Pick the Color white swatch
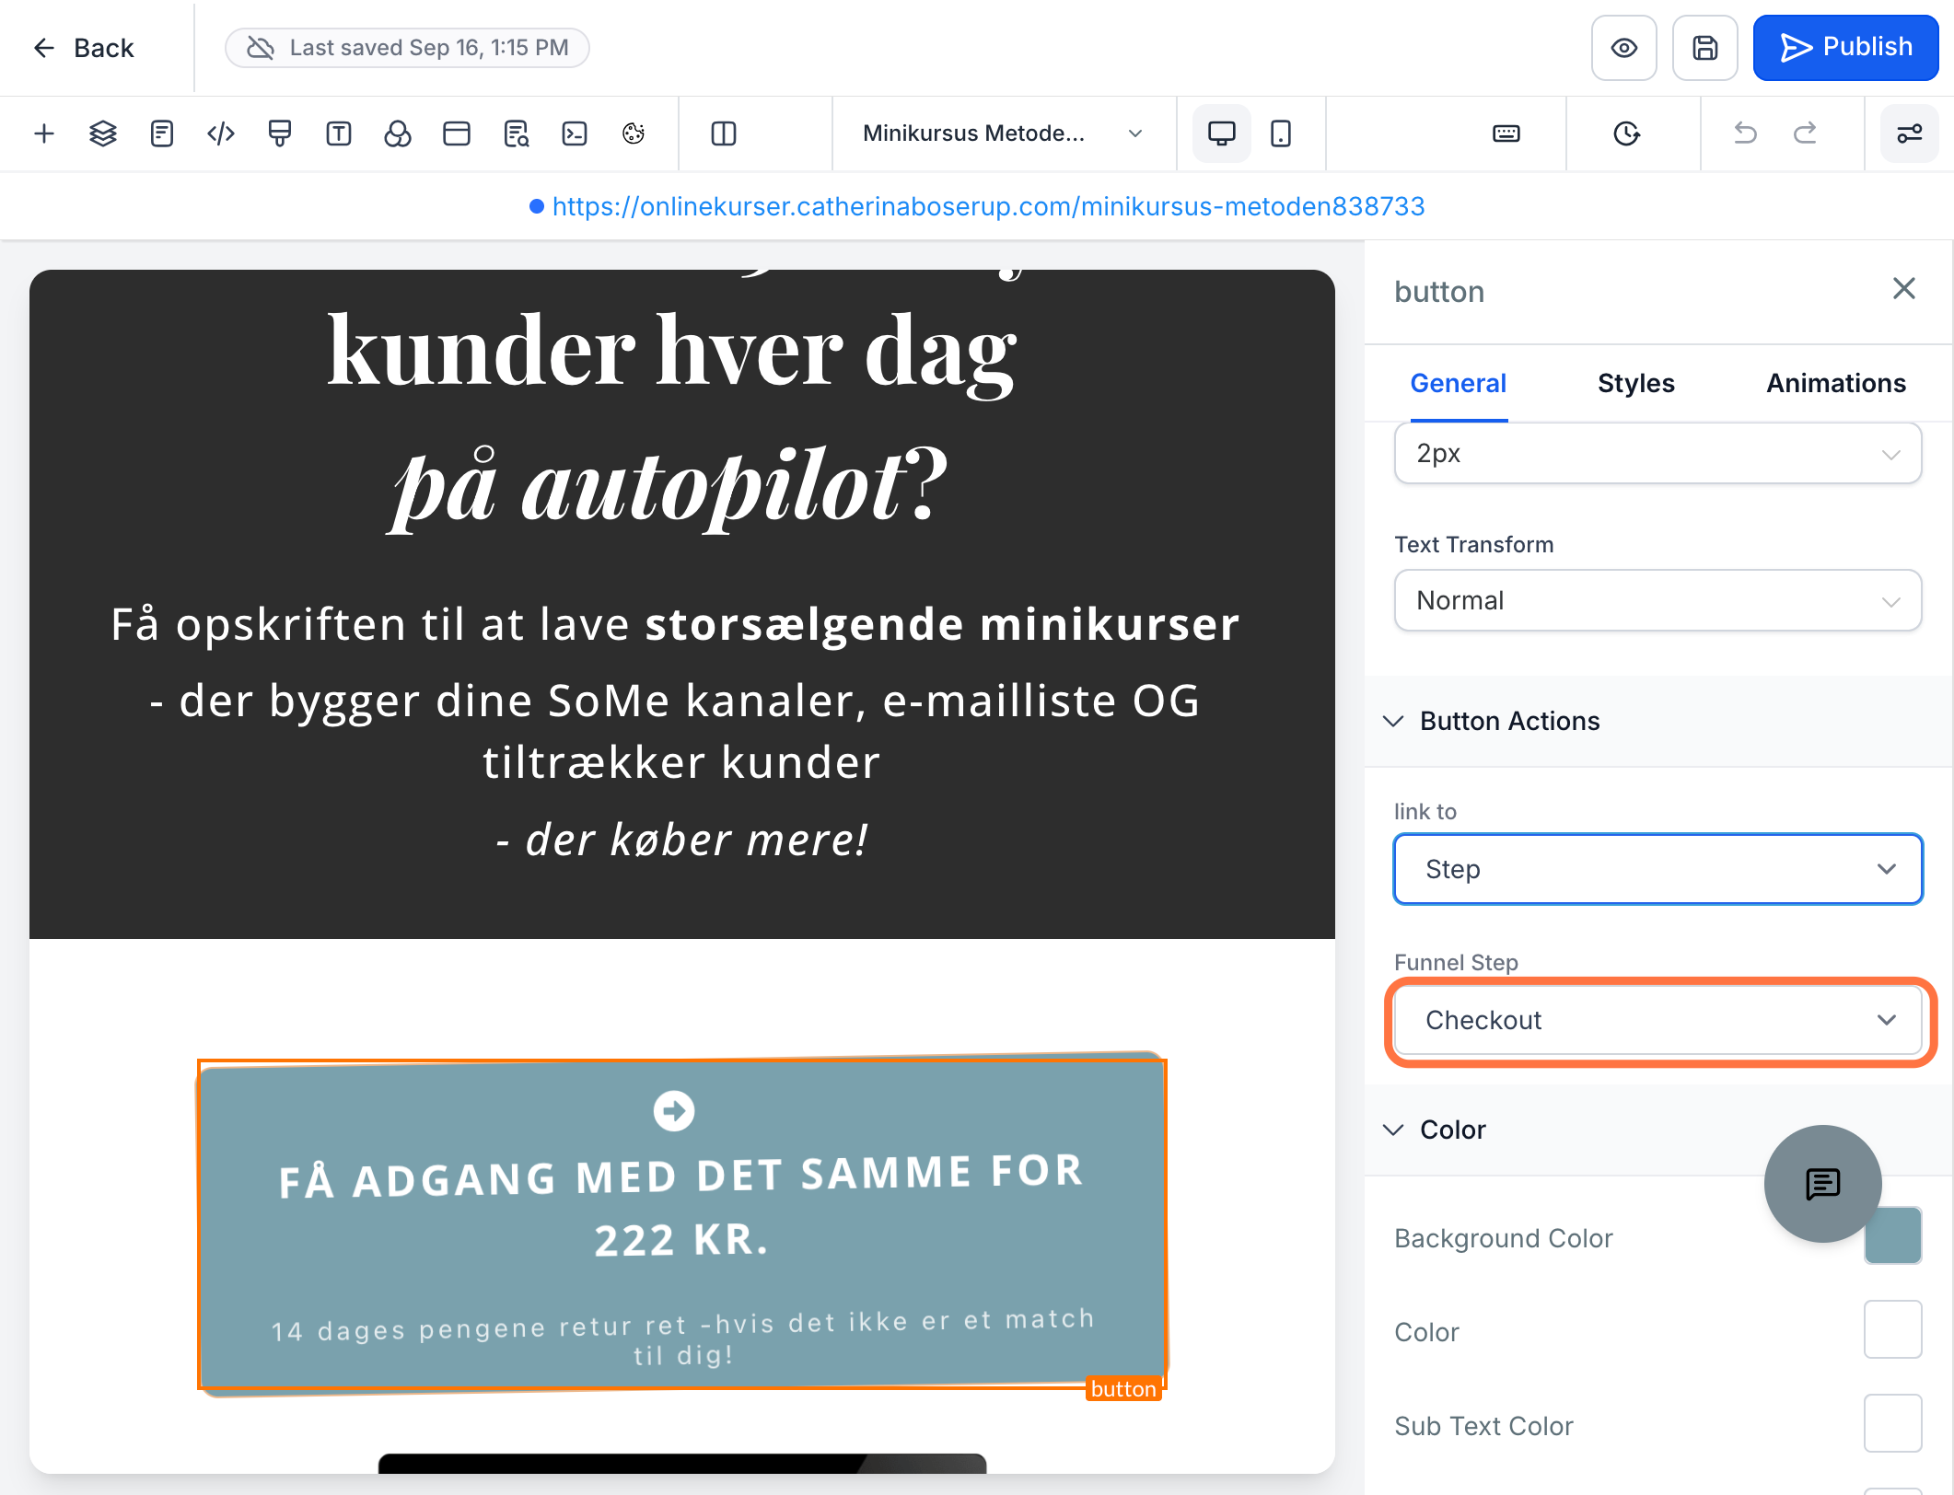The image size is (1954, 1495). (1893, 1330)
